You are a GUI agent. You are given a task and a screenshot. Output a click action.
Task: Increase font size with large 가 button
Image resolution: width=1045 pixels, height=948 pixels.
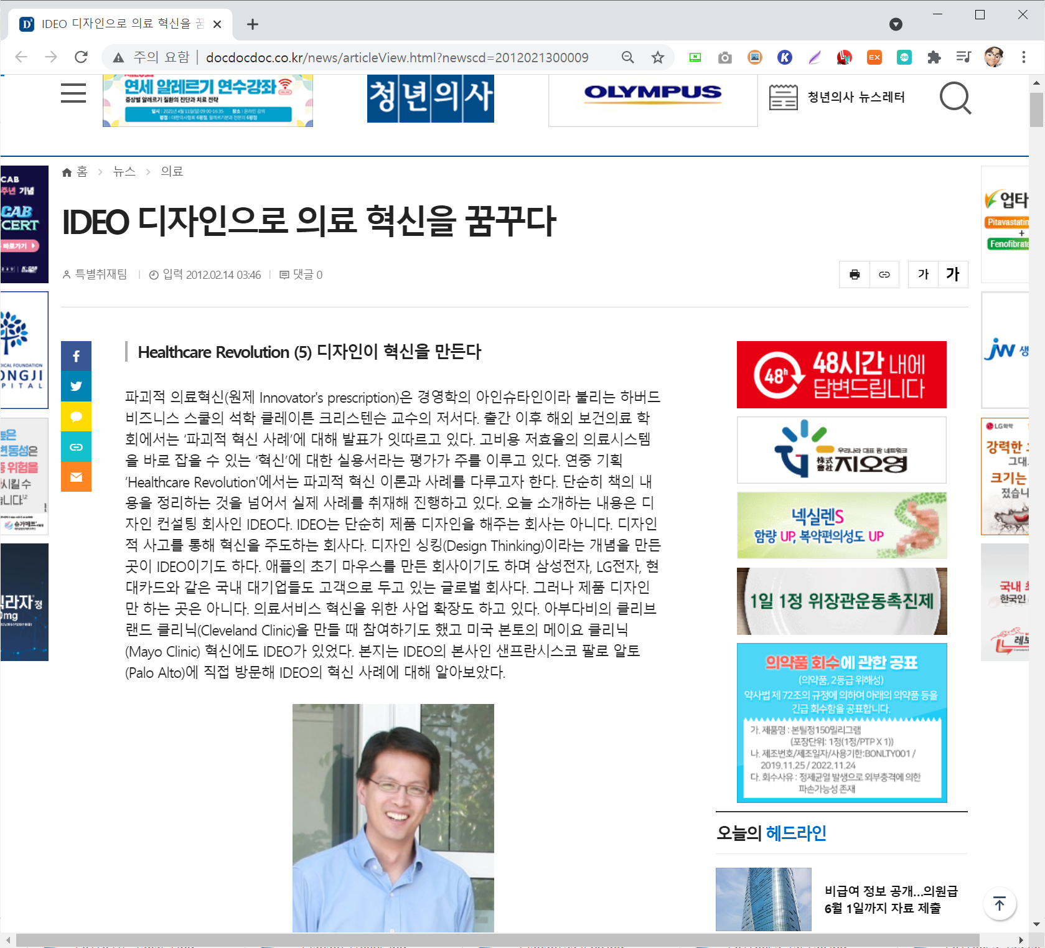click(953, 275)
